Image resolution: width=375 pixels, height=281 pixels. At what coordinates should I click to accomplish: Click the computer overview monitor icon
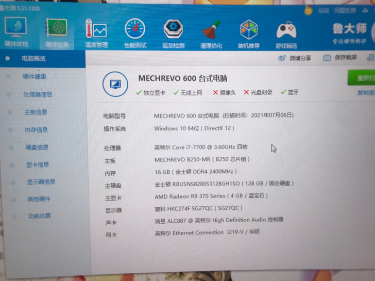[115, 84]
